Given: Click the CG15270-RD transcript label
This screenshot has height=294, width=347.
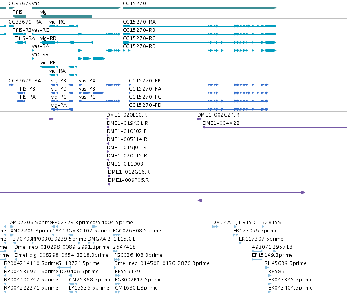Looking at the screenshot, I should pos(139,46).
